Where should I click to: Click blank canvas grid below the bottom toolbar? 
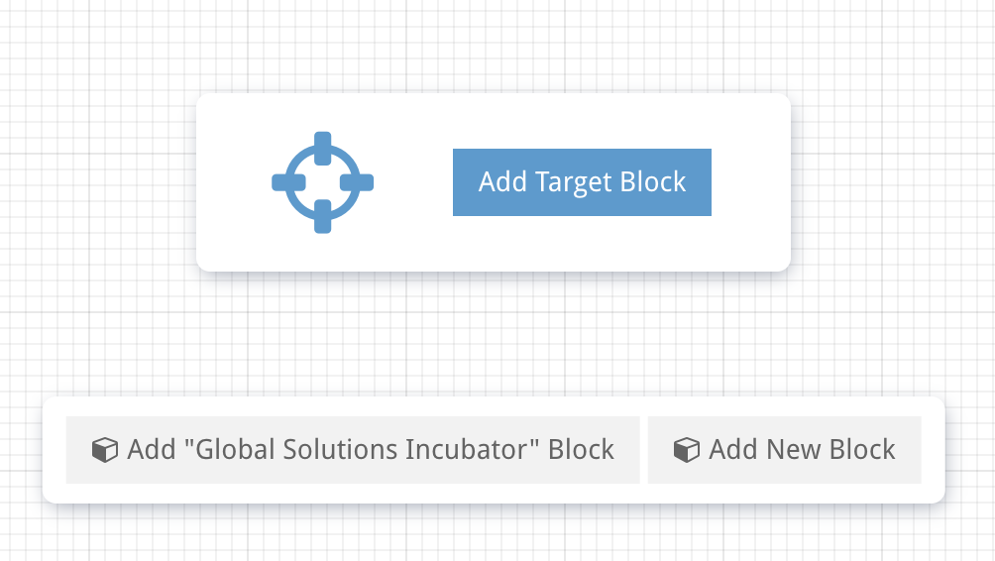click(494, 534)
